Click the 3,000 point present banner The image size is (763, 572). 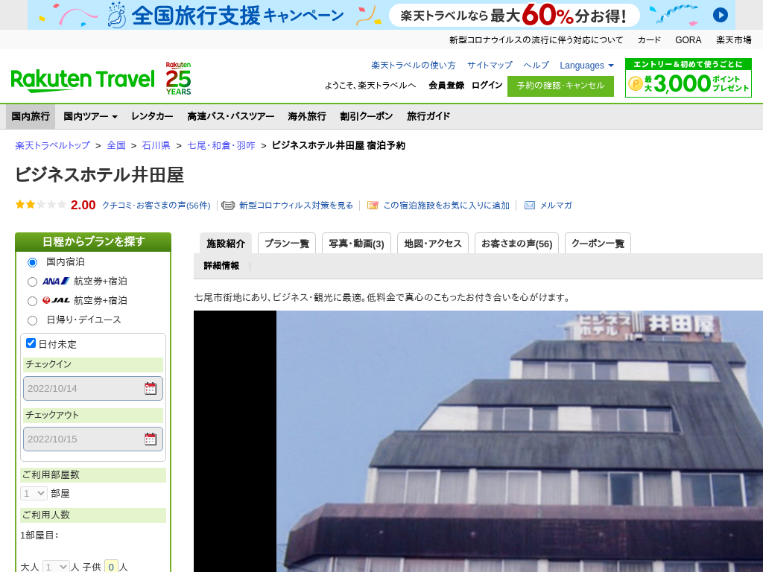pos(688,77)
